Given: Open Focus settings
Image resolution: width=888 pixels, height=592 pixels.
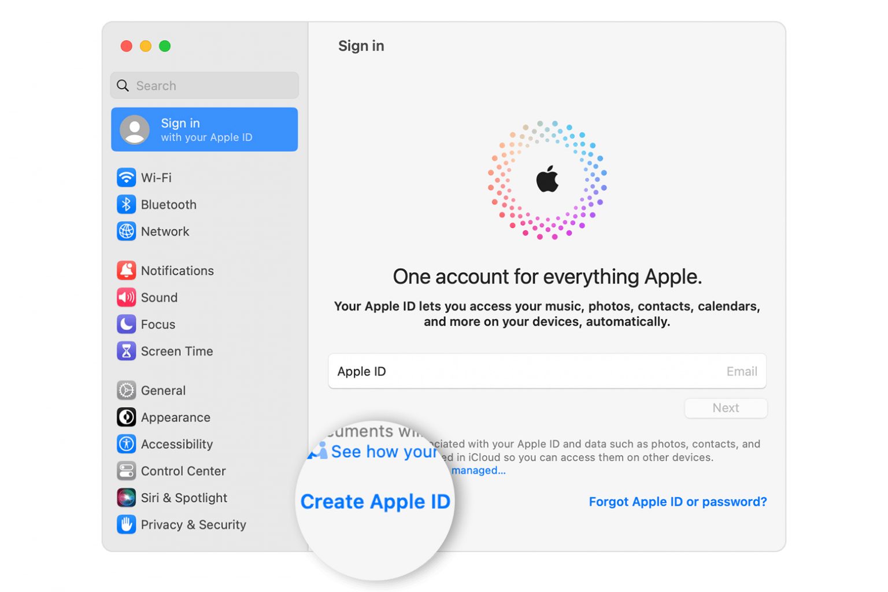Looking at the screenshot, I should [x=157, y=324].
